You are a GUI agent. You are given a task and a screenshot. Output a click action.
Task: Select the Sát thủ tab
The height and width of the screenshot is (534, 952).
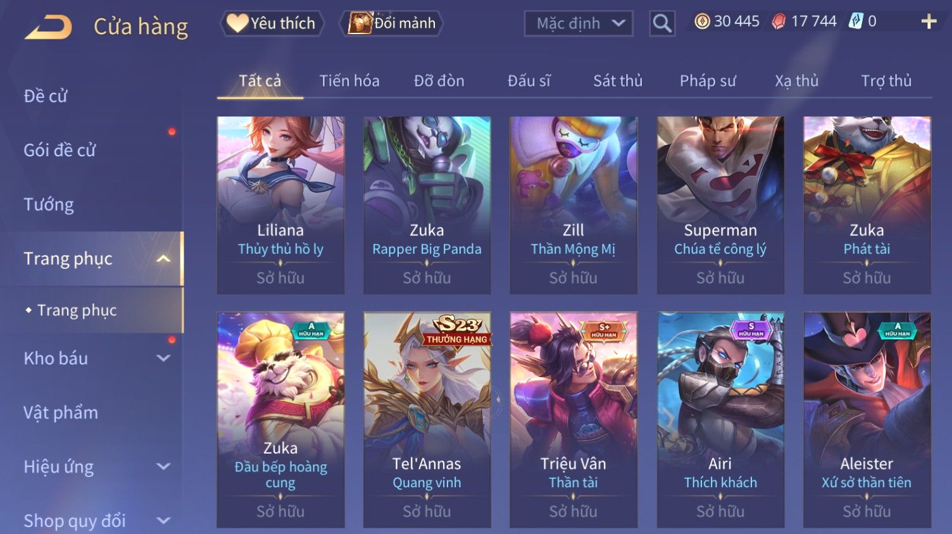tap(618, 81)
